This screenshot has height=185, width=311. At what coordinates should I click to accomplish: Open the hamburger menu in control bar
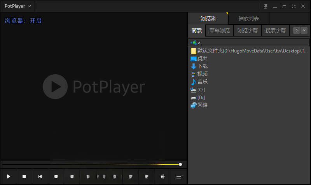point(179,176)
